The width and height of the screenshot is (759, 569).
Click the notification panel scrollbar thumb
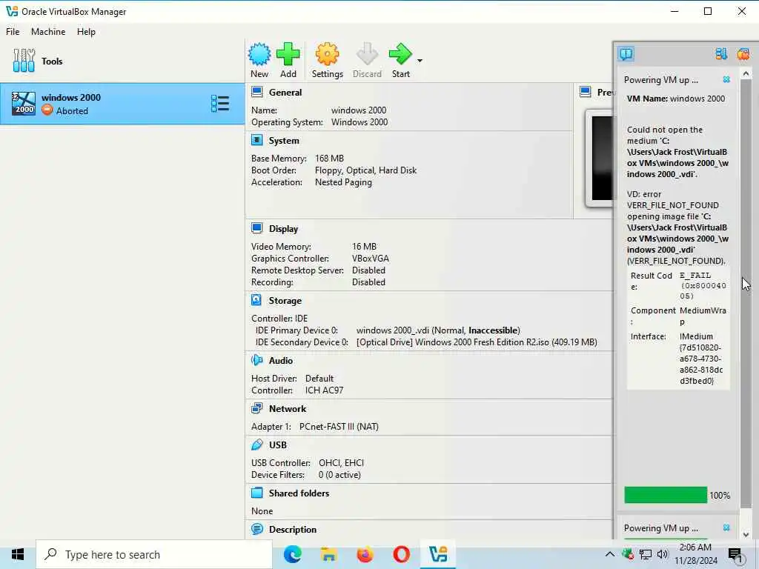746,293
